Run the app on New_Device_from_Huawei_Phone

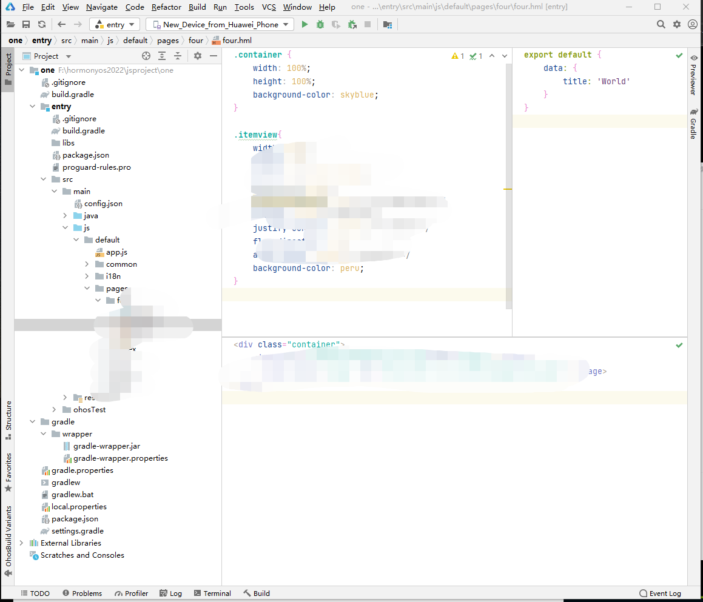(303, 24)
